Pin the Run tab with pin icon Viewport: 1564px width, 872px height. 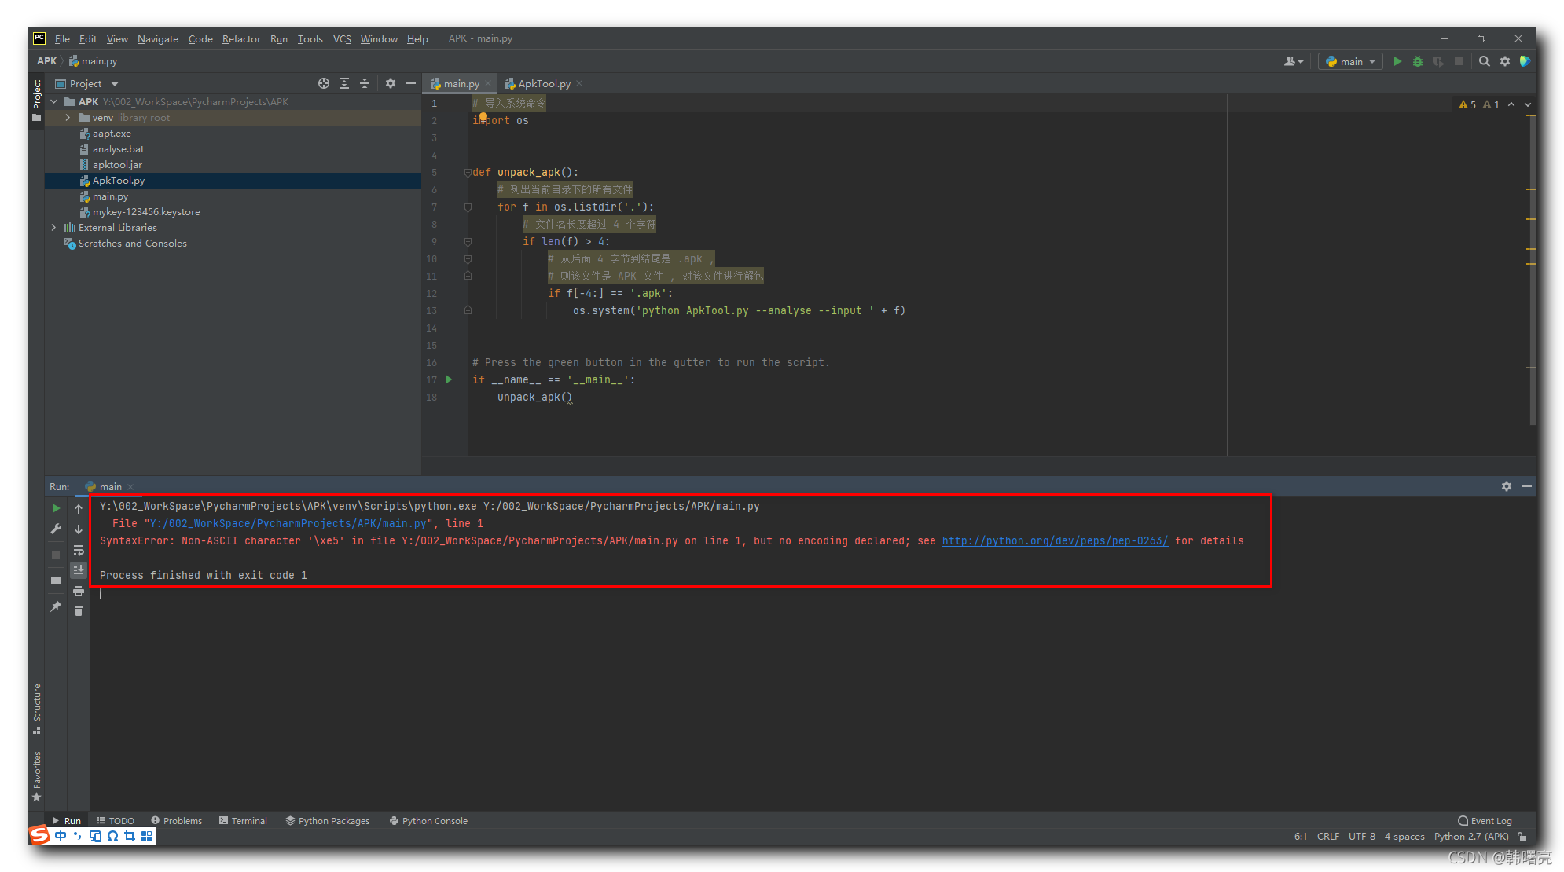[x=55, y=606]
